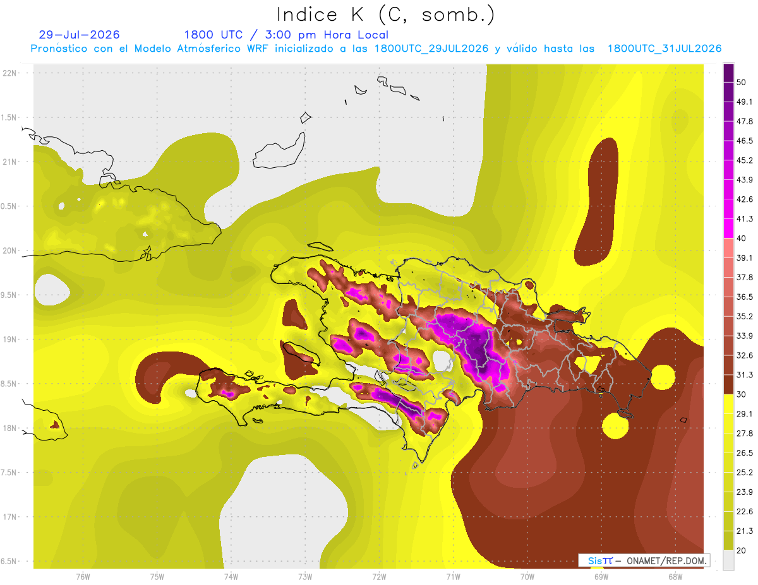
Task: Click the gray color swatch below the 20 label
Action: [728, 560]
